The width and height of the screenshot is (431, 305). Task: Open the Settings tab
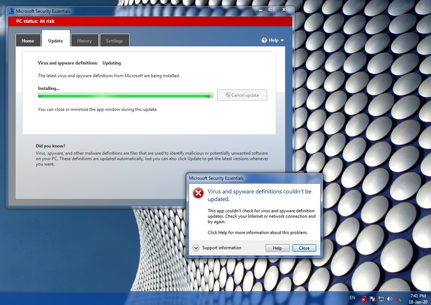[x=114, y=40]
